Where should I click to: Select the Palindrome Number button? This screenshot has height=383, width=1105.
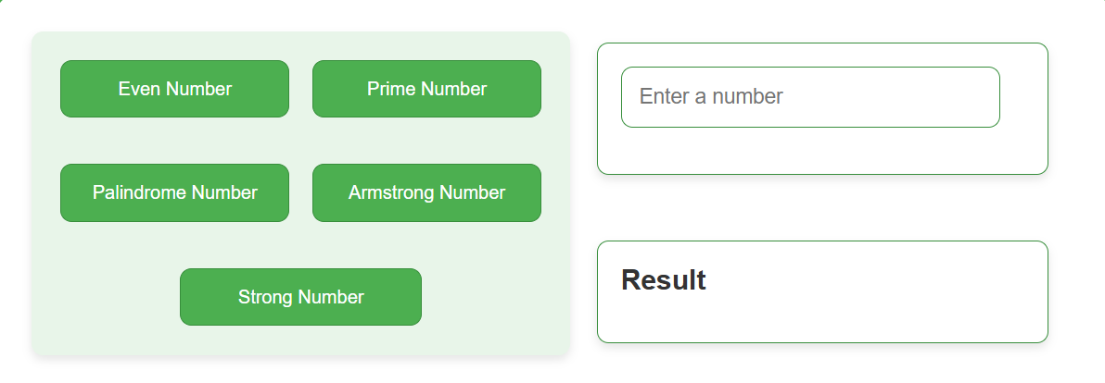point(175,192)
